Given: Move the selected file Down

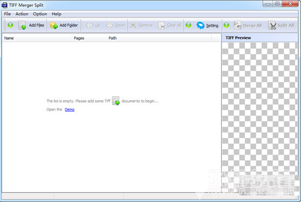Looking at the screenshot, I should [115, 25].
